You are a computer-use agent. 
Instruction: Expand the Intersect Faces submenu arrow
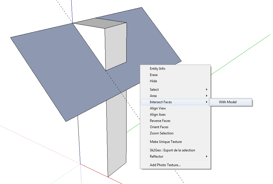(207, 102)
